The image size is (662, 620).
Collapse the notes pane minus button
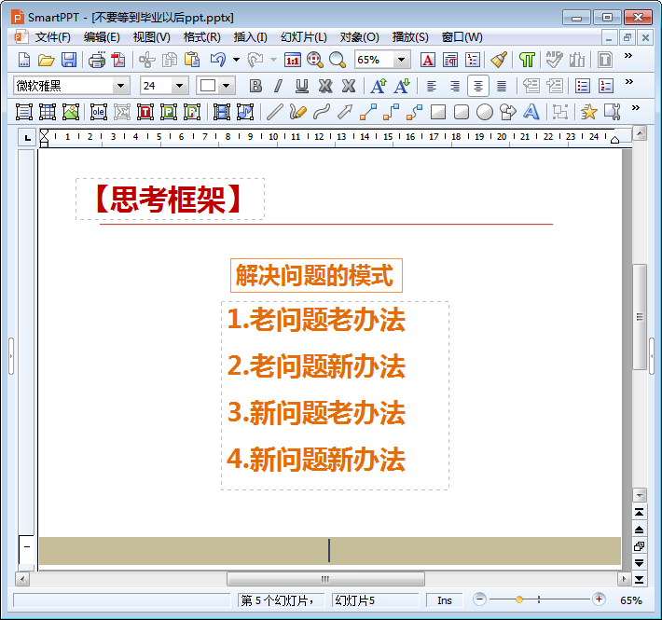pos(27,546)
